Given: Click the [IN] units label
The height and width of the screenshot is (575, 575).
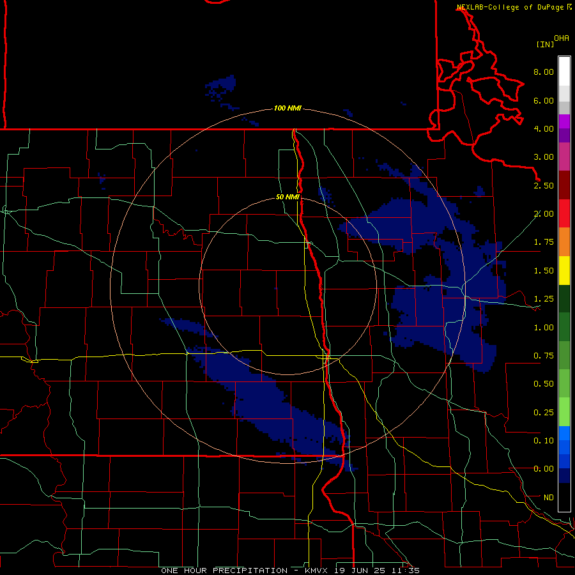Looking at the screenshot, I should 545,44.
